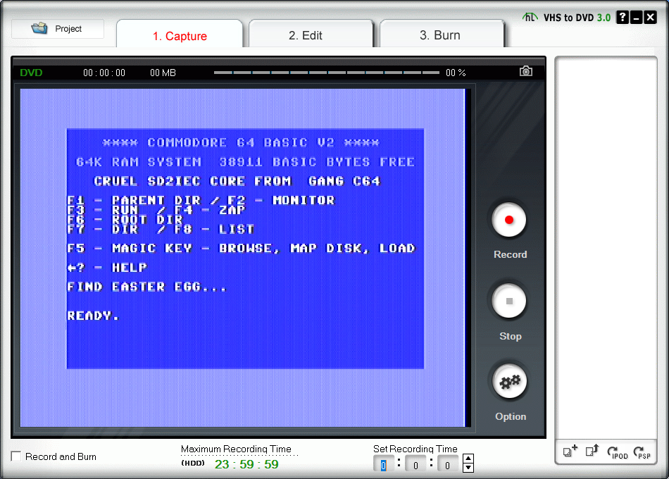Click the minutes field of Set Recording Time
This screenshot has height=479, width=669.
click(415, 465)
